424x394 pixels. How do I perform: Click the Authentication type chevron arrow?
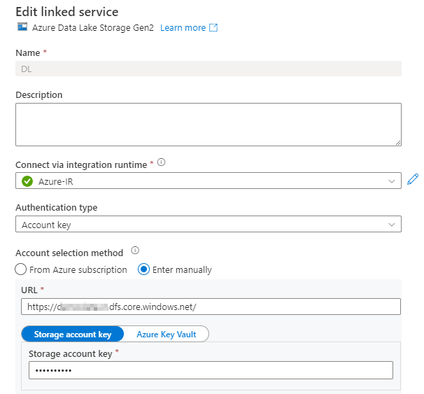tap(392, 225)
